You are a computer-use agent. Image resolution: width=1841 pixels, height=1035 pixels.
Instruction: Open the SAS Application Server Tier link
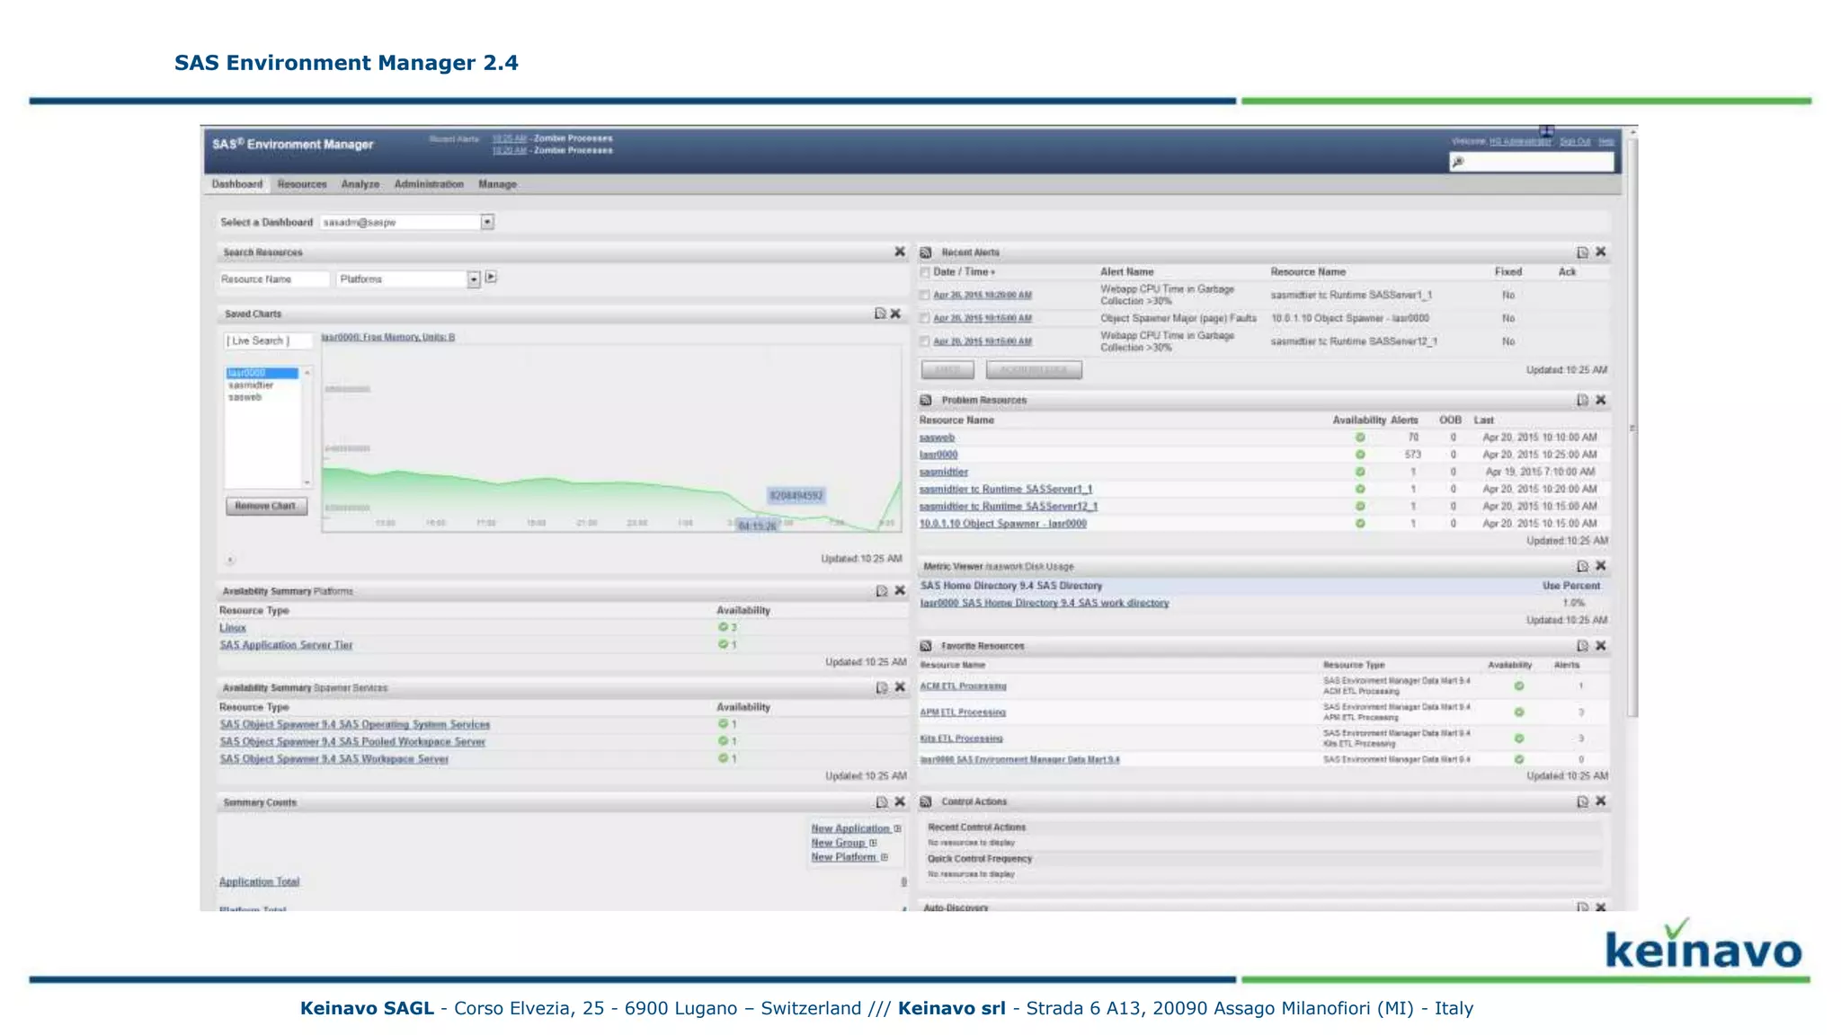[x=286, y=645]
